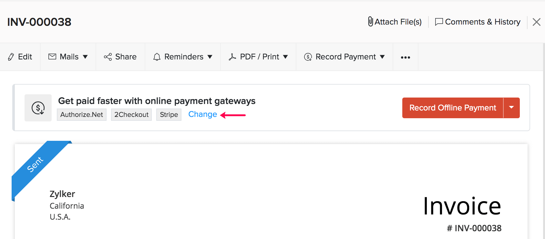
Task: Click the PDF / Print icon
Action: (233, 57)
